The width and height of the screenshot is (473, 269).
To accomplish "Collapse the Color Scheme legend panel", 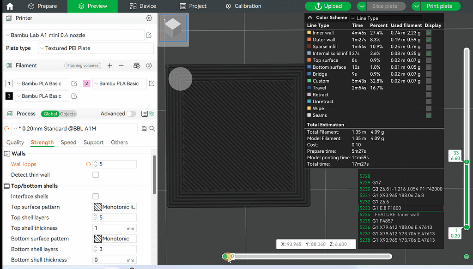I will click(310, 18).
